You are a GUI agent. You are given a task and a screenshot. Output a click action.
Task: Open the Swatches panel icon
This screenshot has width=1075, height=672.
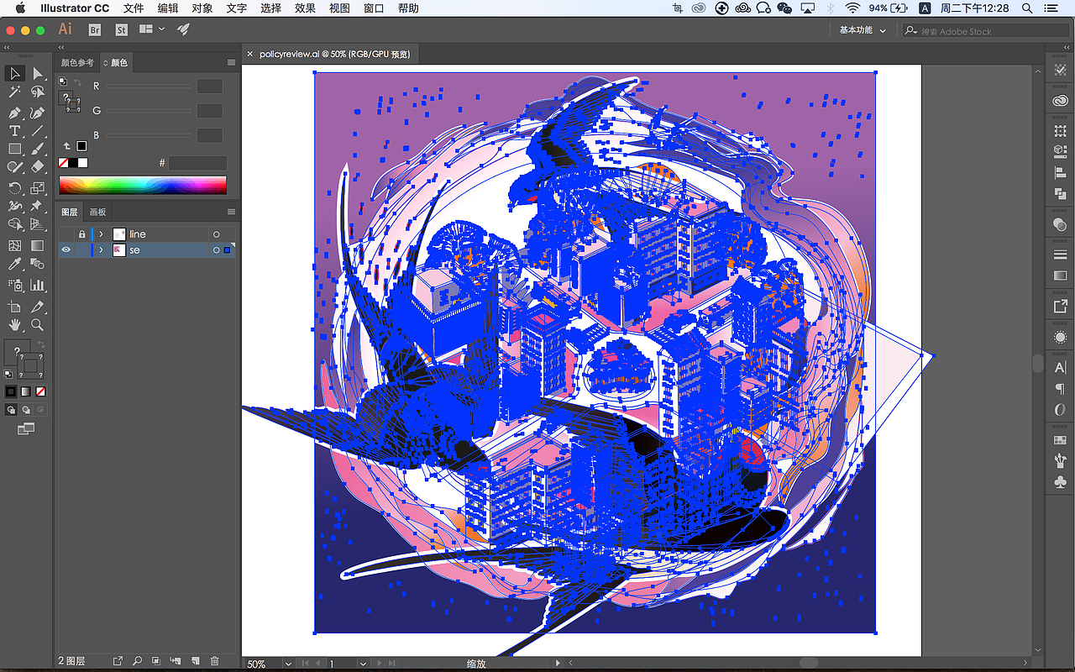tap(1060, 440)
